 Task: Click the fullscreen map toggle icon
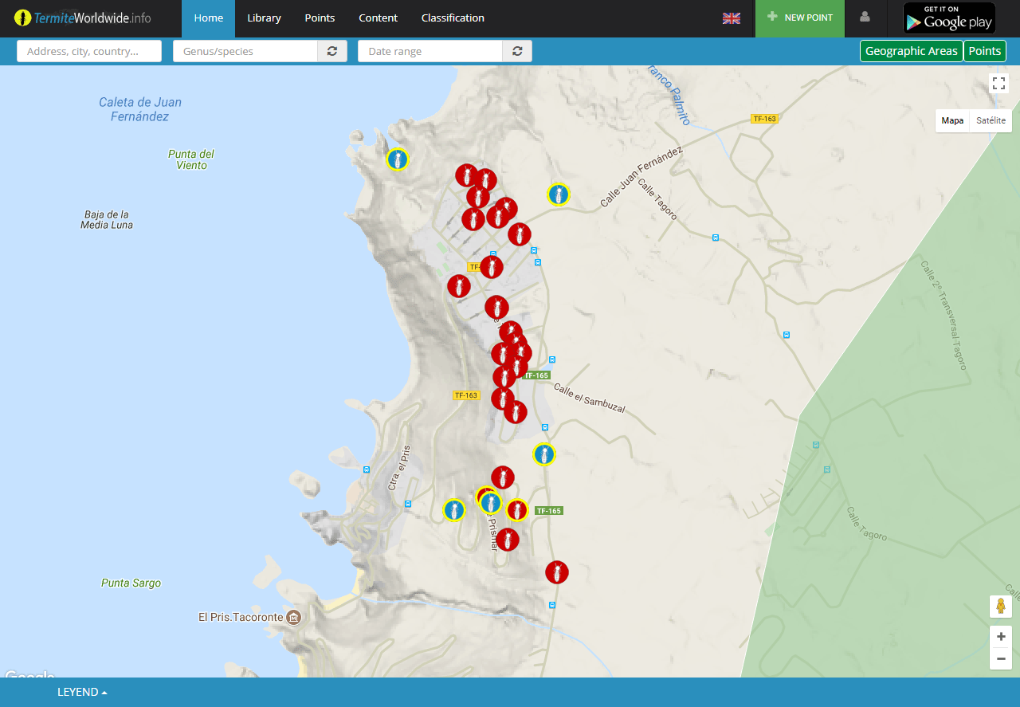[x=999, y=84]
